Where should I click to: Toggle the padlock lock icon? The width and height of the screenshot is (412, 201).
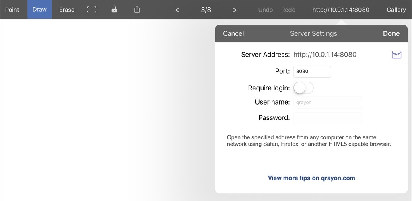pyautogui.click(x=114, y=9)
